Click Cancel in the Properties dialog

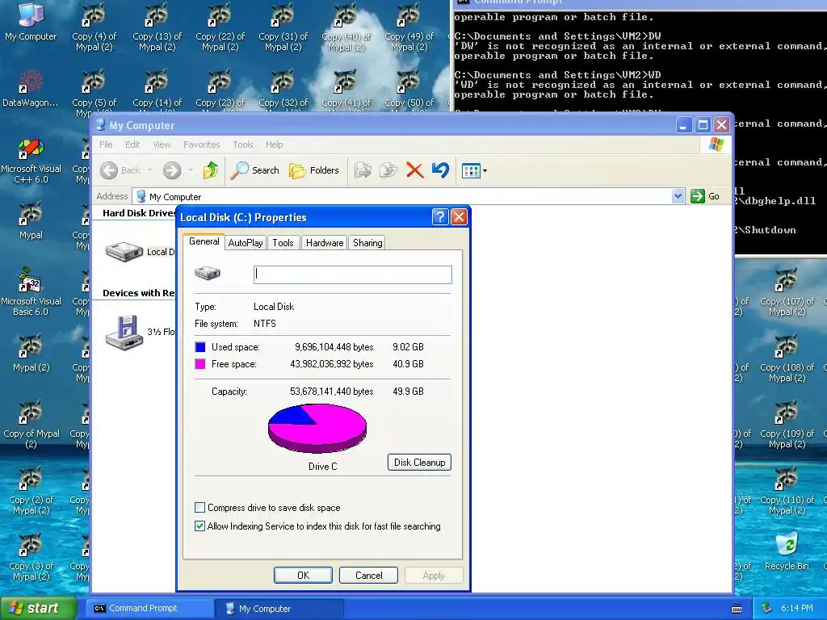point(368,575)
